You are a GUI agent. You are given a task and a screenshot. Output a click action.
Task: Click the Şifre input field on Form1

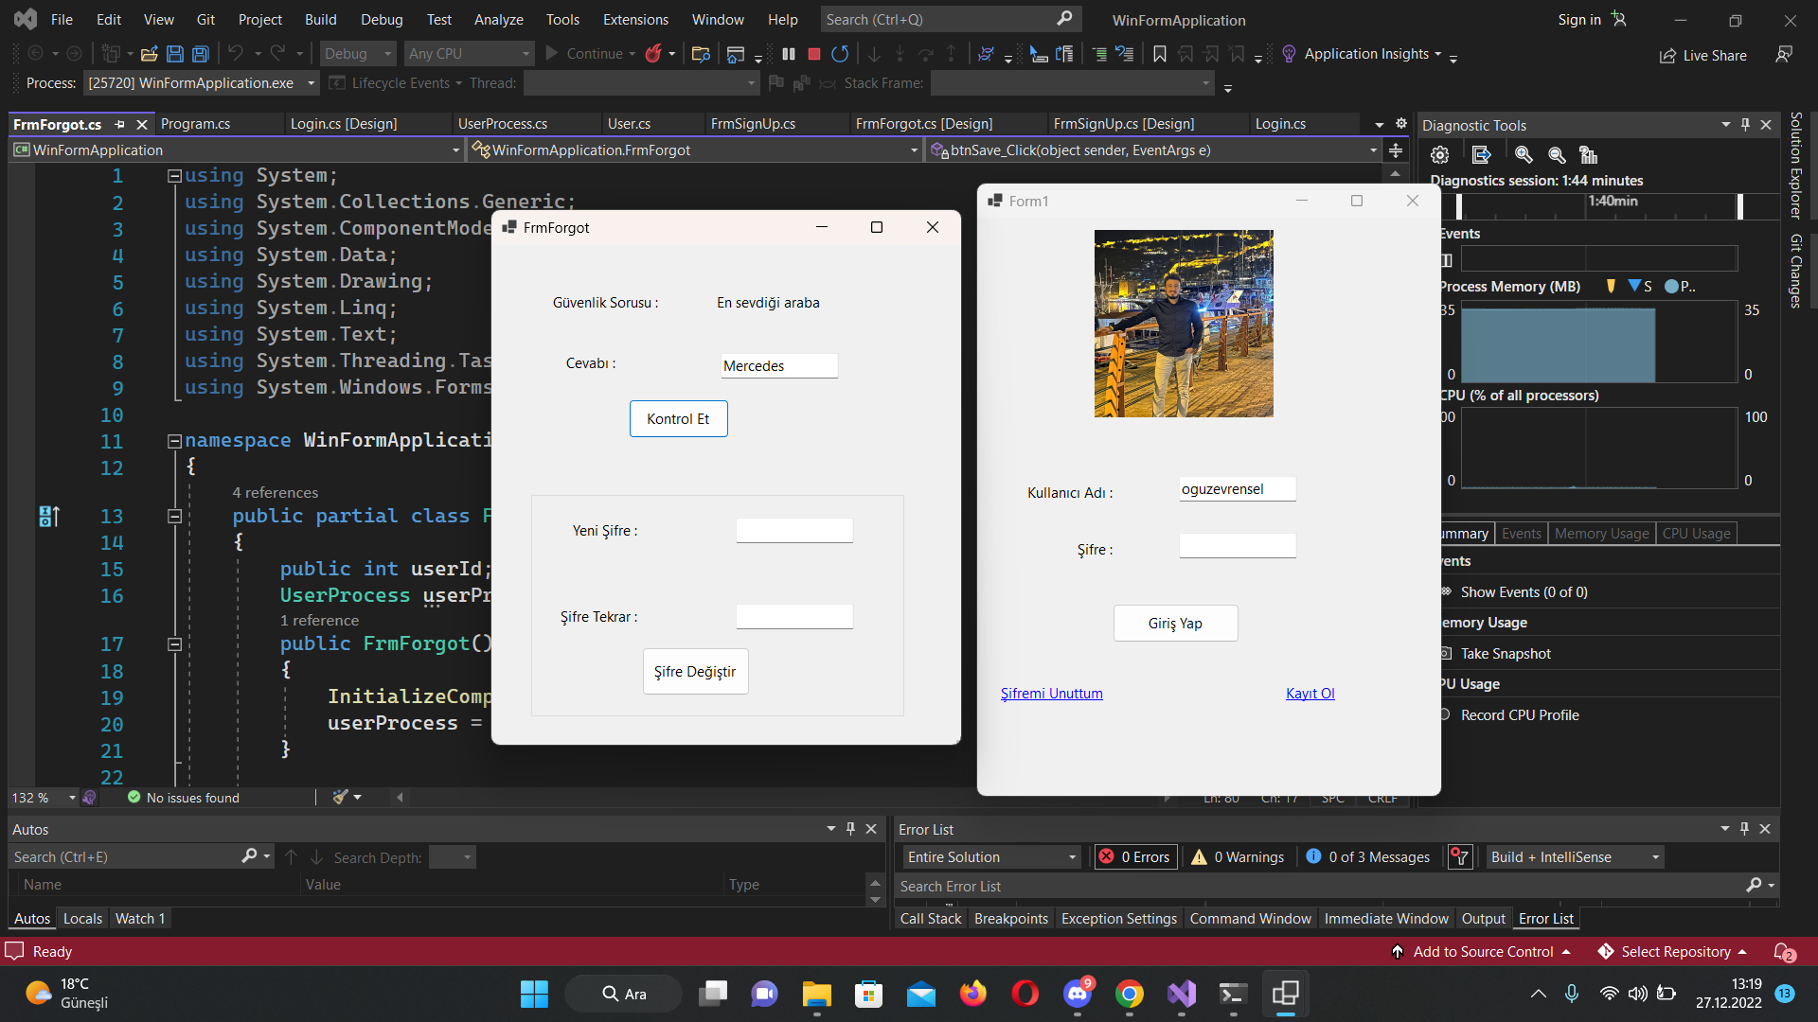pyautogui.click(x=1237, y=546)
